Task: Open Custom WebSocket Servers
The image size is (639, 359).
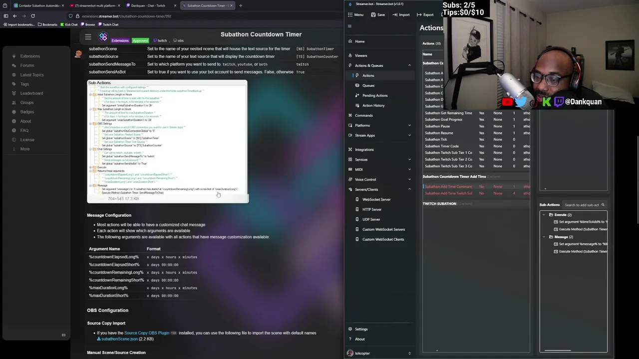Action: click(x=383, y=229)
